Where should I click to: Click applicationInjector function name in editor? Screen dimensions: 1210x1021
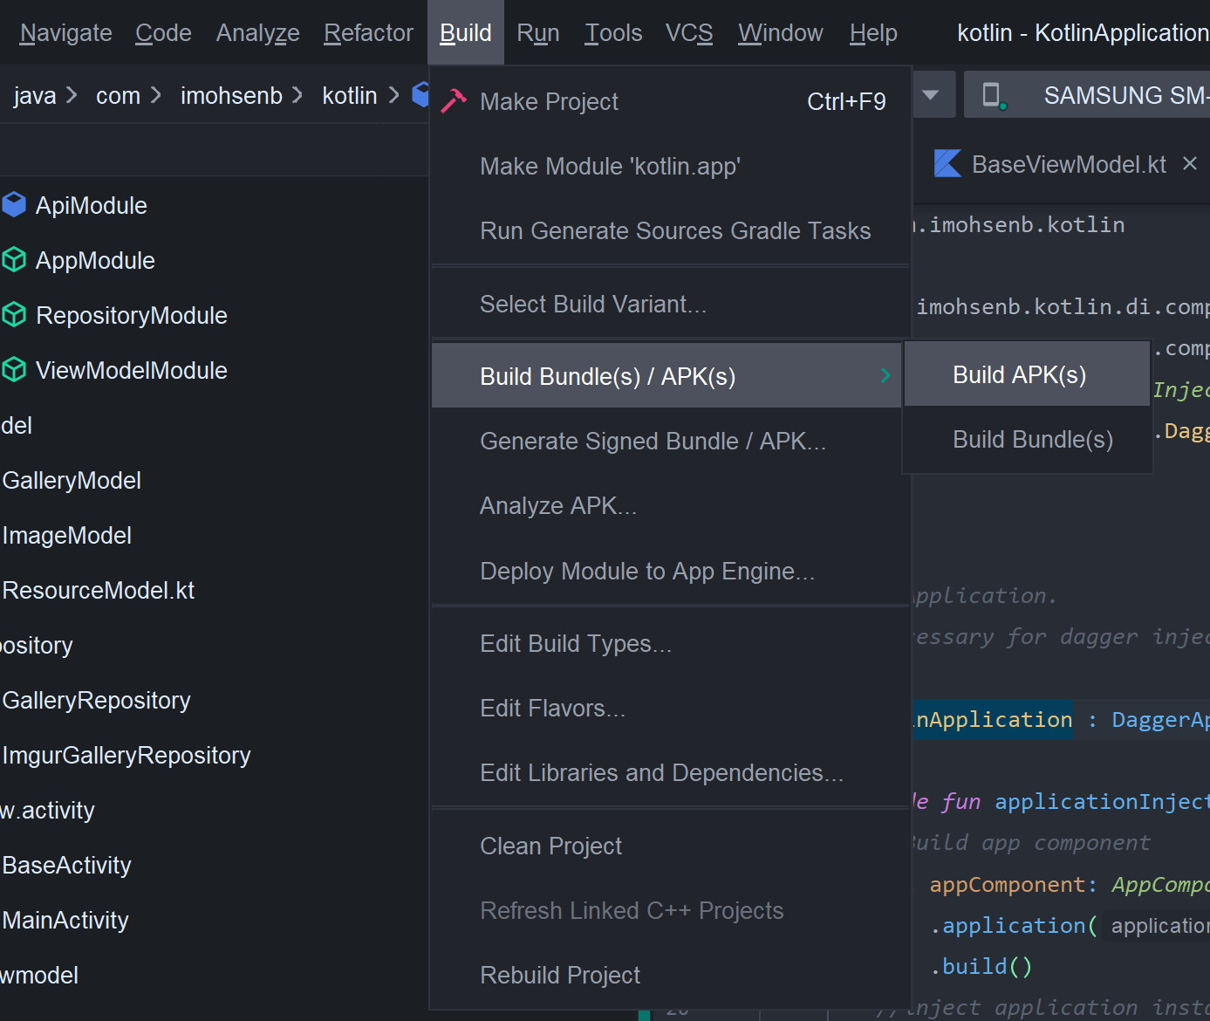pyautogui.click(x=1102, y=801)
